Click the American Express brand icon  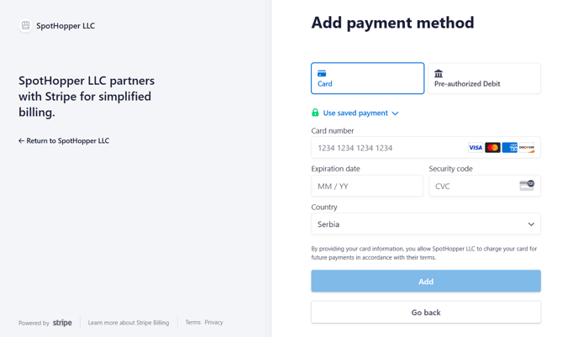tap(509, 148)
